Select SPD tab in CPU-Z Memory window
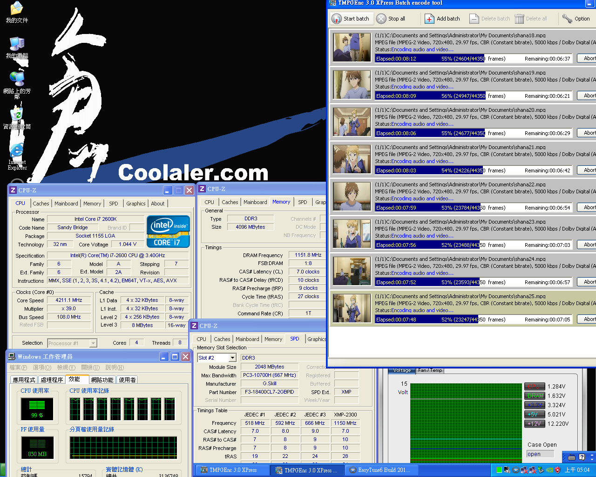 pyautogui.click(x=303, y=202)
